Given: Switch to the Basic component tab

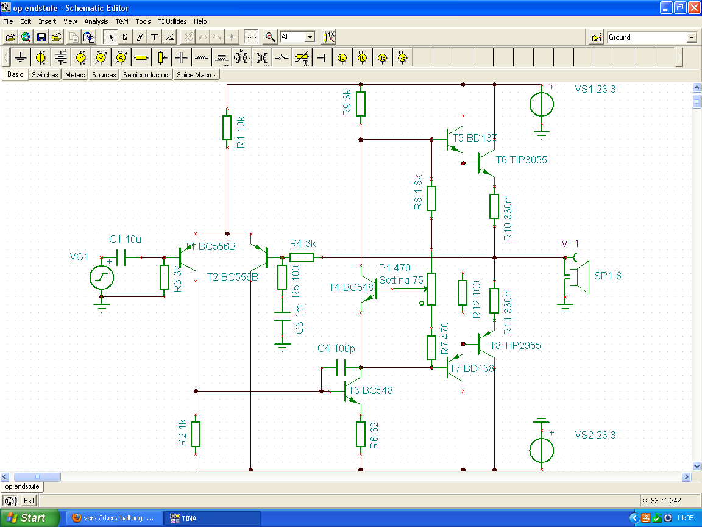Looking at the screenshot, I should 15,74.
